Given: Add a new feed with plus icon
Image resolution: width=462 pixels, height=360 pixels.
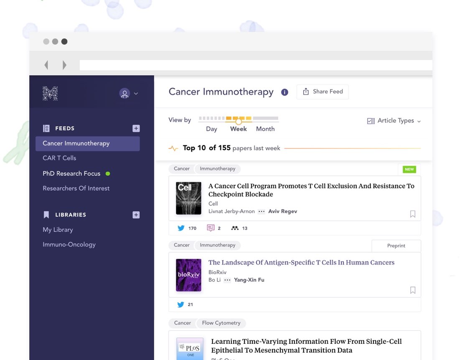Looking at the screenshot, I should tap(136, 129).
